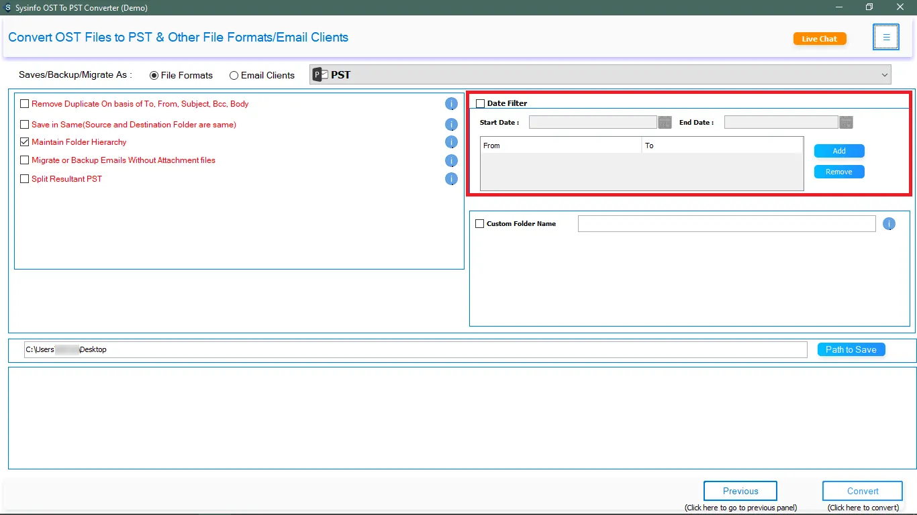Open the hamburger menu icon
917x515 pixels.
point(886,38)
